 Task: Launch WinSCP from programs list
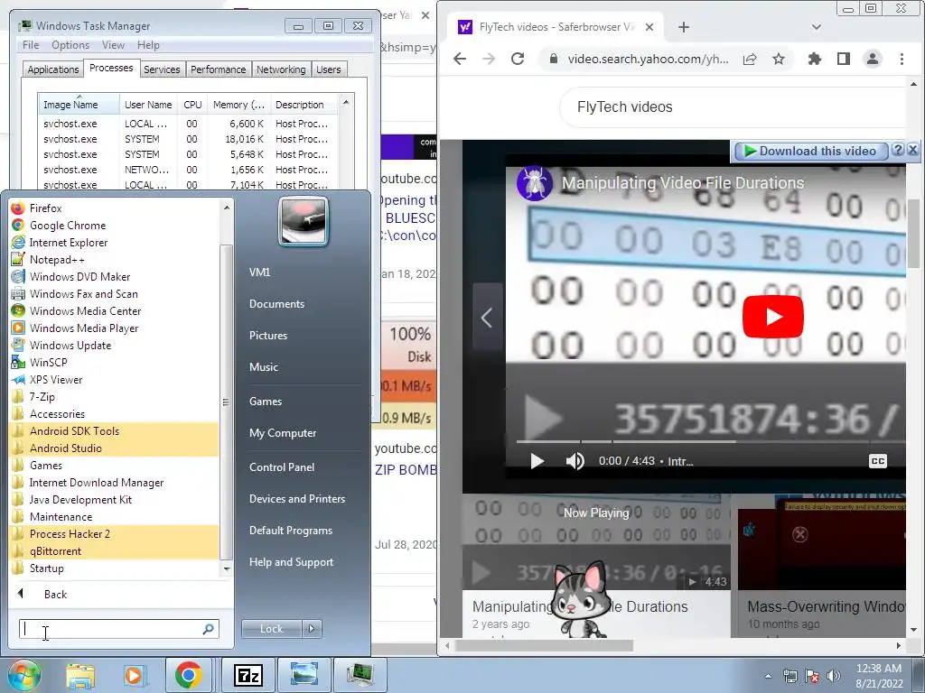[49, 362]
